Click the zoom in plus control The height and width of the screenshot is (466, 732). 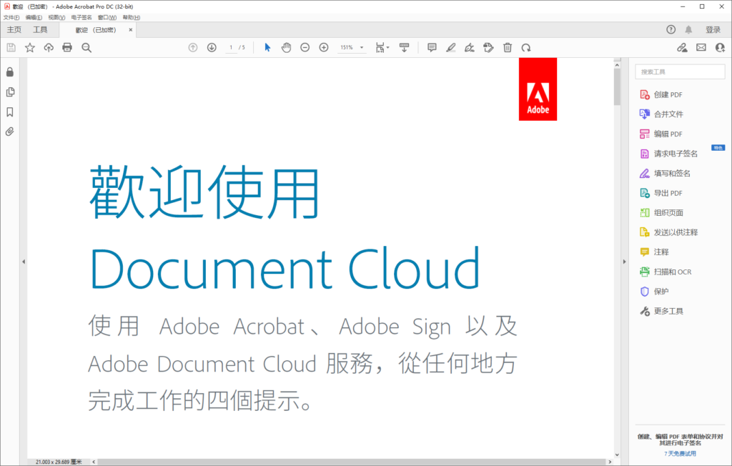[323, 47]
